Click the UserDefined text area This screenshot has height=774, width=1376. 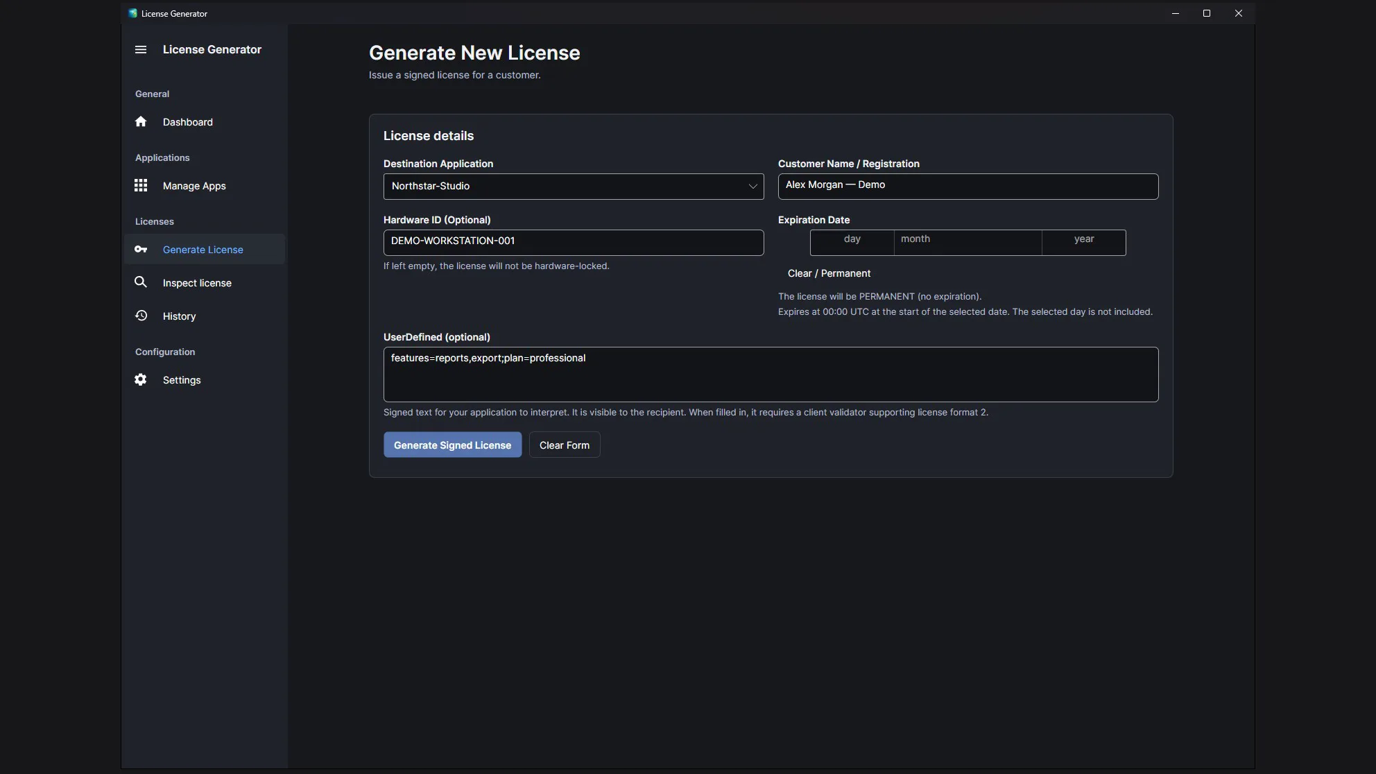tap(771, 375)
